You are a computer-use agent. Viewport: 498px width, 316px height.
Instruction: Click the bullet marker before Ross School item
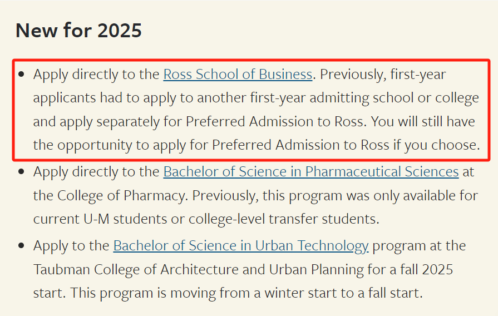click(x=21, y=75)
